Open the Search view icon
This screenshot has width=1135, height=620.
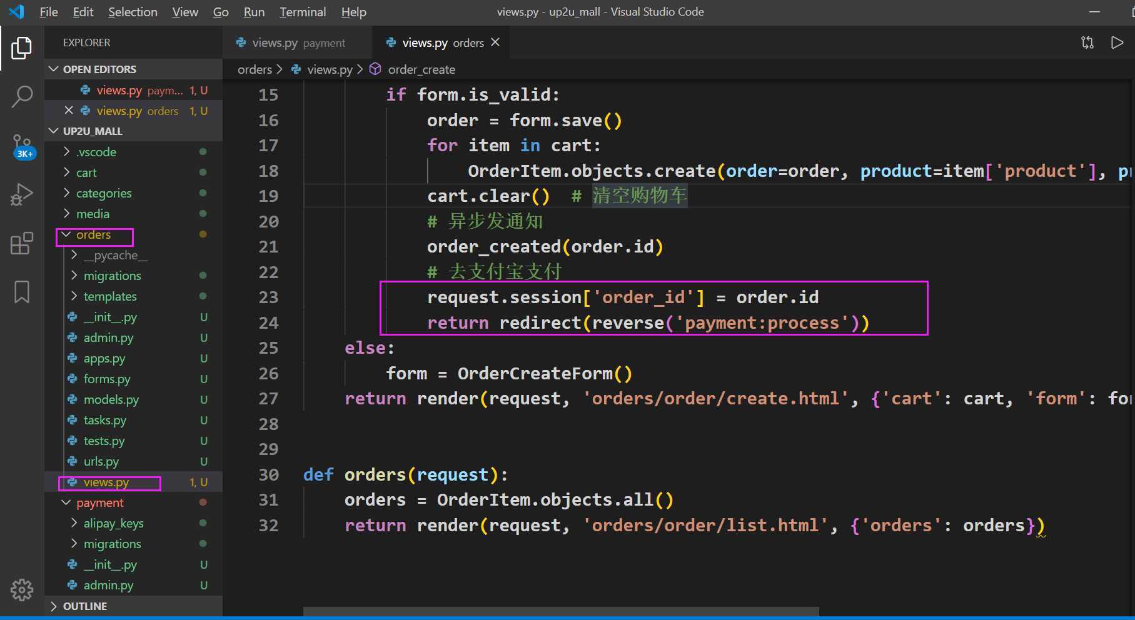22,96
